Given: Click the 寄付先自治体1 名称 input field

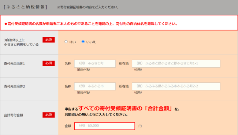Looking at the screenshot, I should pyautogui.click(x=95, y=64).
